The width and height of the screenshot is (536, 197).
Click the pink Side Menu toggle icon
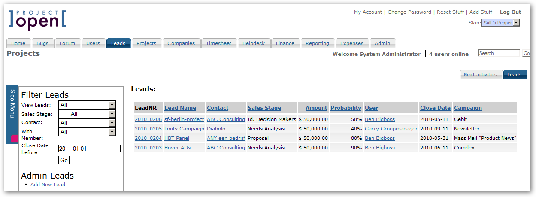click(15, 138)
